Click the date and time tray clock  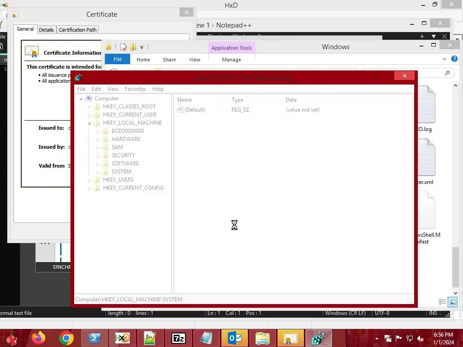[444, 338]
